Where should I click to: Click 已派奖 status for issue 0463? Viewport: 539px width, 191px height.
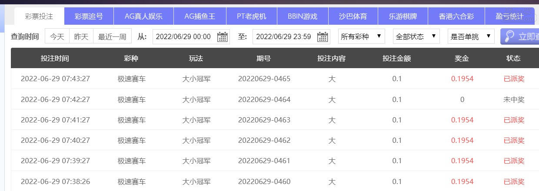[514, 120]
